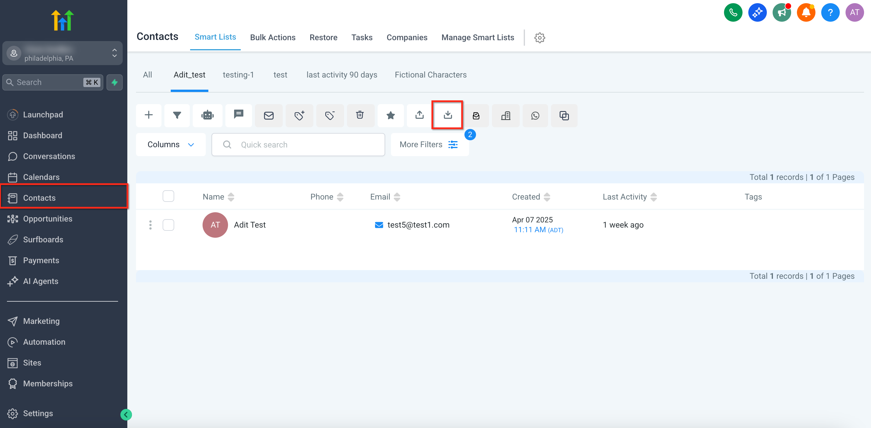Click the star review icon

[391, 115]
